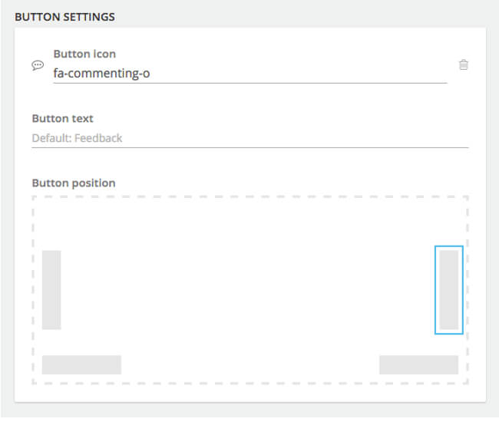Select the highlighted right-middle button position
This screenshot has height=422, width=499.
[x=449, y=290]
